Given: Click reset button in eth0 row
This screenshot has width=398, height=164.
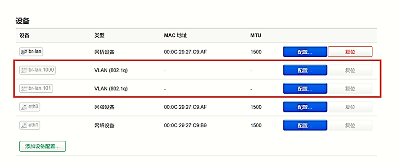Looking at the screenshot, I should pyautogui.click(x=350, y=107).
